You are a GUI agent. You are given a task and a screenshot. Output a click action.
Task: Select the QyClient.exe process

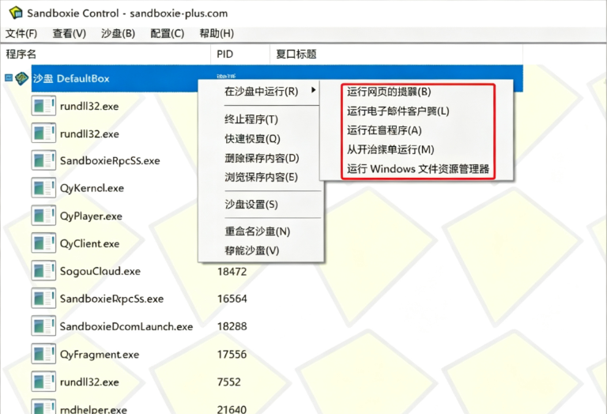89,243
